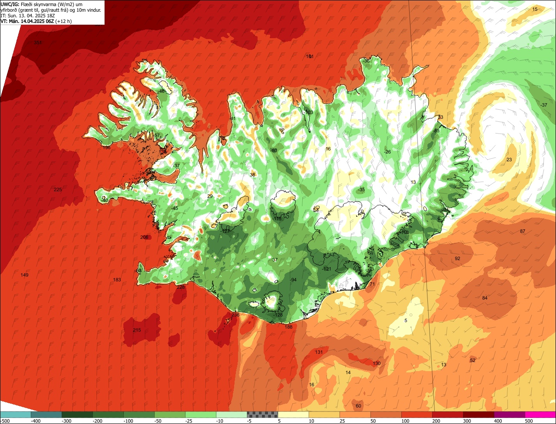Select the 92 value off the southeast coast
Image resolution: width=556 pixels, height=424 pixels.
457,258
